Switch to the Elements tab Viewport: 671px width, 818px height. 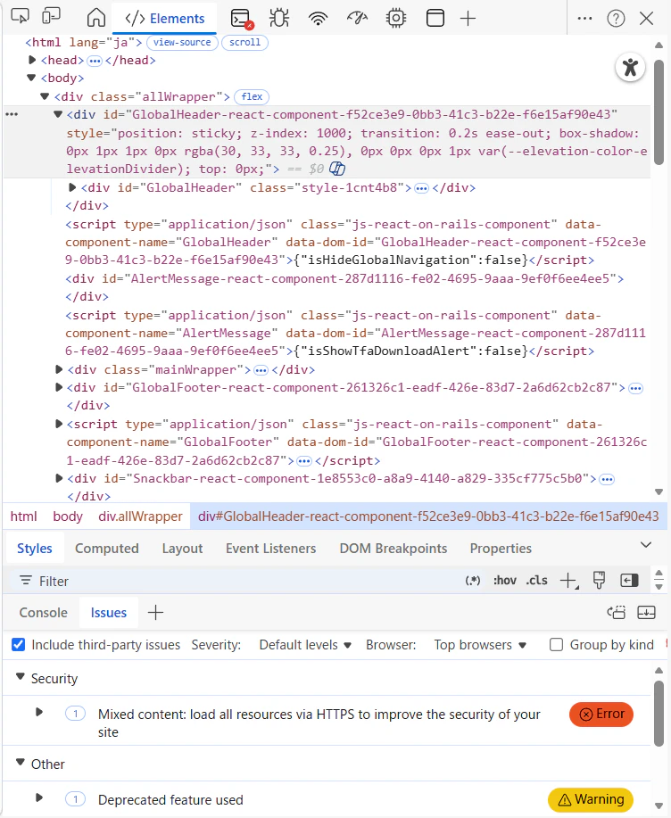tap(164, 19)
